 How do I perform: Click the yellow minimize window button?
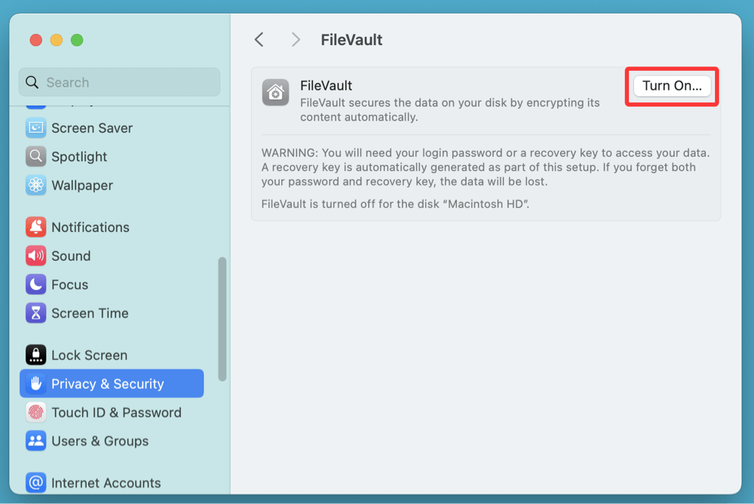point(56,40)
